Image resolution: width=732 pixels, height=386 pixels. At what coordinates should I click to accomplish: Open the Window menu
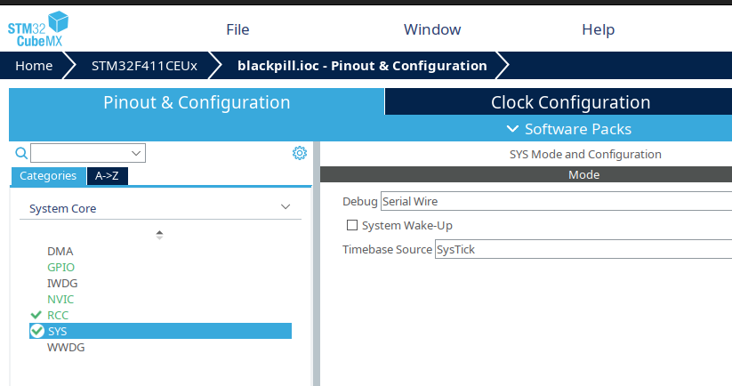point(432,29)
